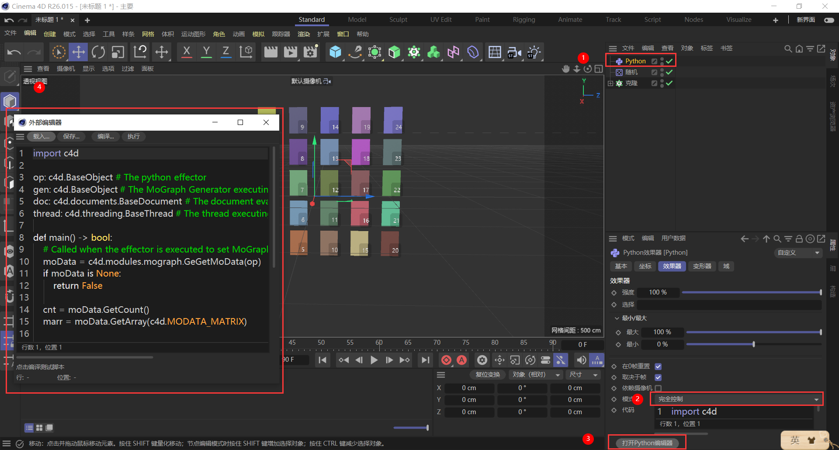
Task: Click the pink deformer icon
Action: pyautogui.click(x=453, y=52)
